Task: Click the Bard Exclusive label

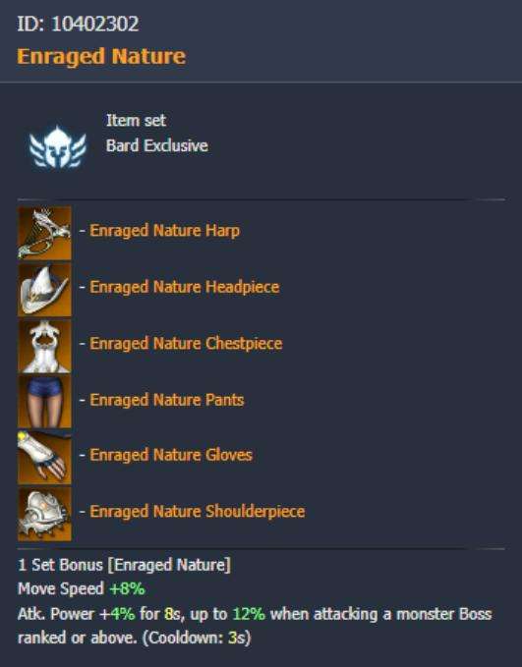Action: click(x=157, y=145)
